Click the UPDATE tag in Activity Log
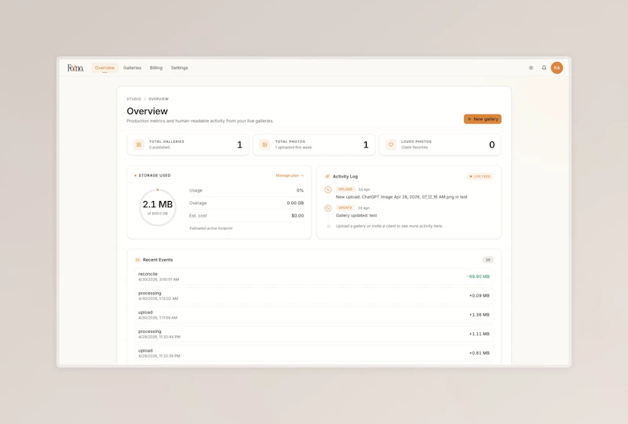 tap(345, 207)
